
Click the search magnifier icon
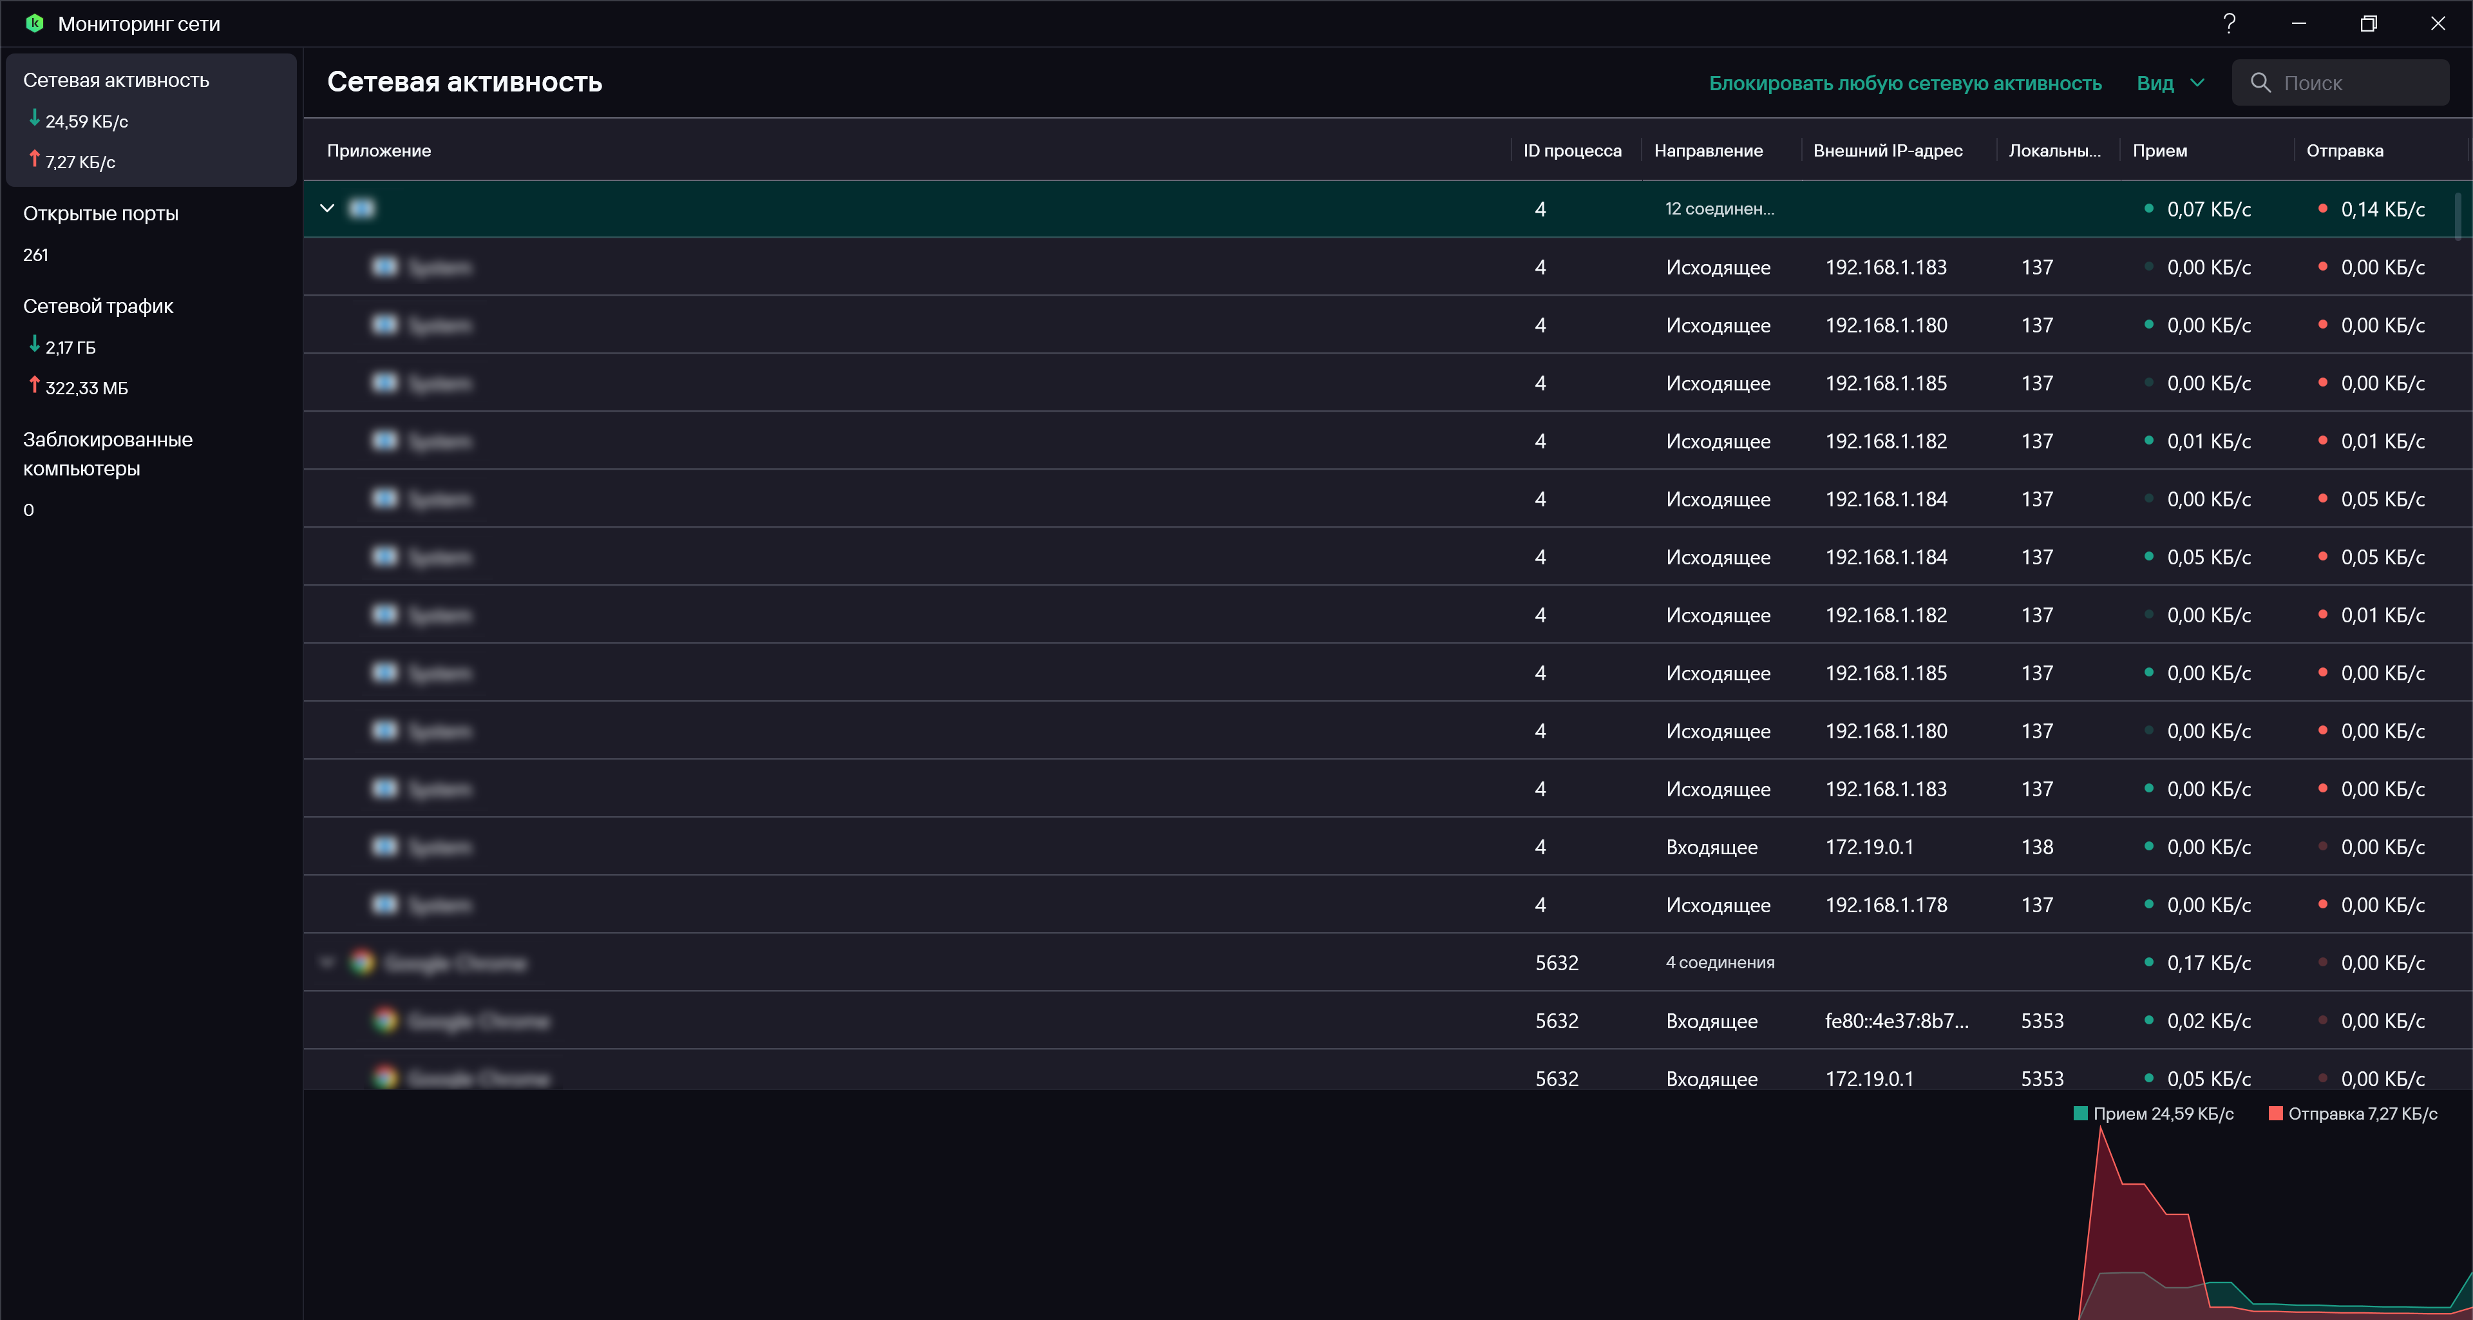[2260, 82]
